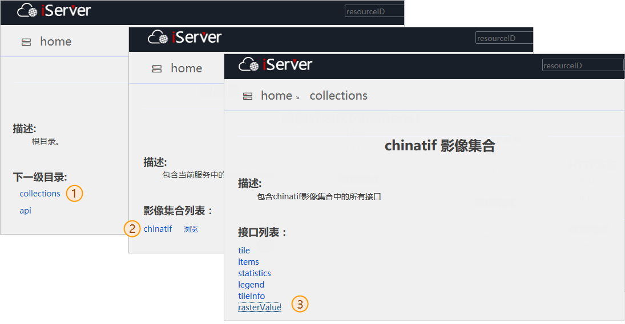Image resolution: width=625 pixels, height=324 pixels.
Task: Focus the resourceID field in the middle window
Action: pyautogui.click(x=503, y=38)
